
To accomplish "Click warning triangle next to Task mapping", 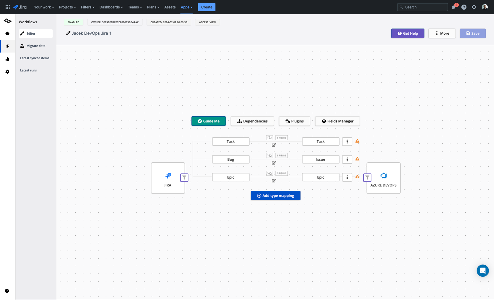I will pos(357,141).
